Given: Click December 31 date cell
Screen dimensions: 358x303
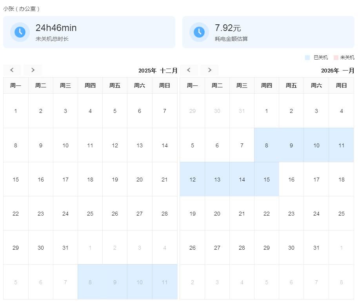Looking at the screenshot, I should tap(65, 248).
